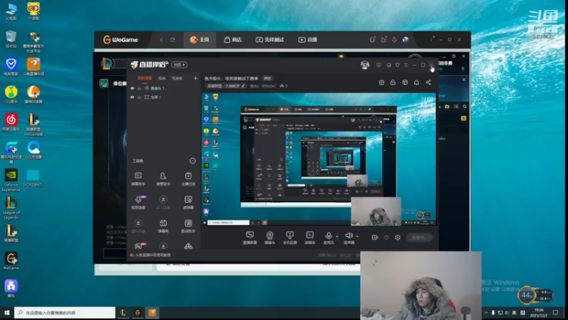Image resolution: width=568 pixels, height=320 pixels.
Task: Add 直播屏幕 screen capture source
Action: [250, 238]
